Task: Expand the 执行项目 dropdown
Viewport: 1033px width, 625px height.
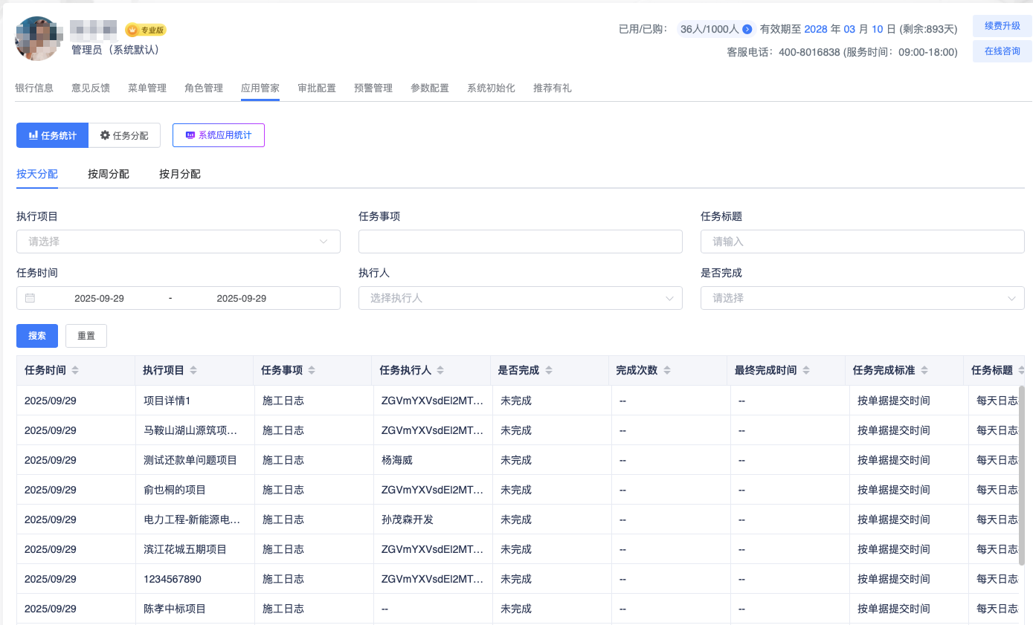Action: coord(178,242)
